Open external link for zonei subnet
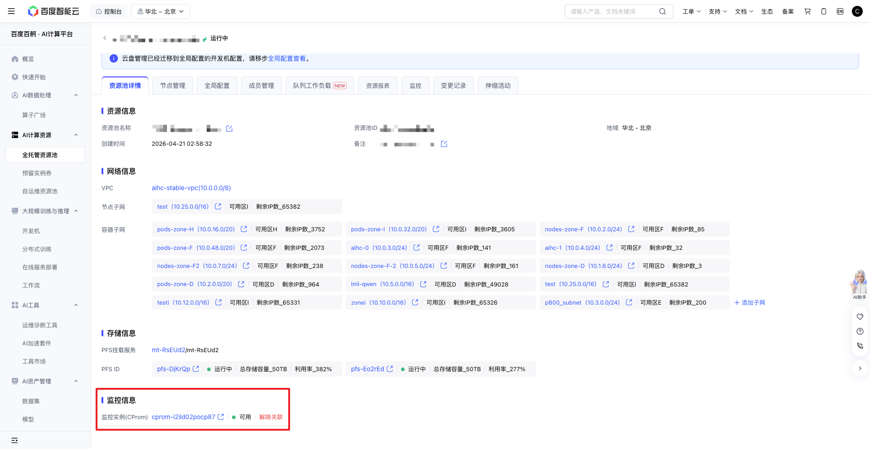The width and height of the screenshot is (870, 449). pyautogui.click(x=415, y=302)
